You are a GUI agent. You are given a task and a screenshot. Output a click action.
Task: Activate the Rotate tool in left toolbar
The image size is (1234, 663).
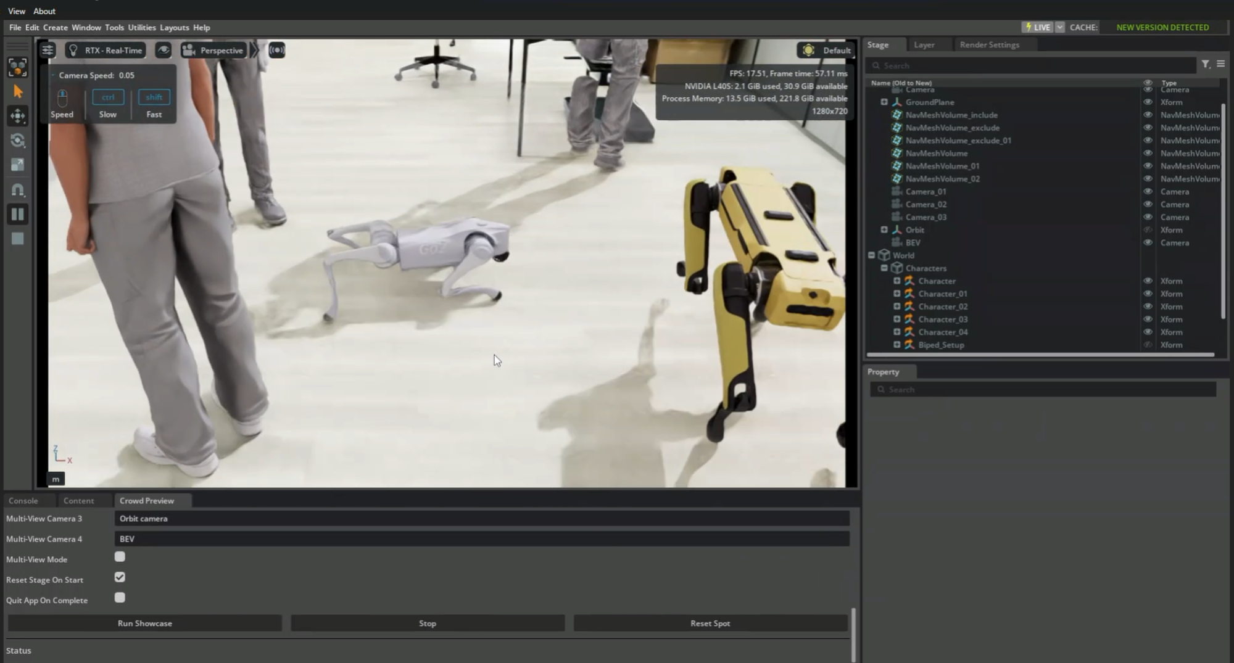tap(17, 141)
